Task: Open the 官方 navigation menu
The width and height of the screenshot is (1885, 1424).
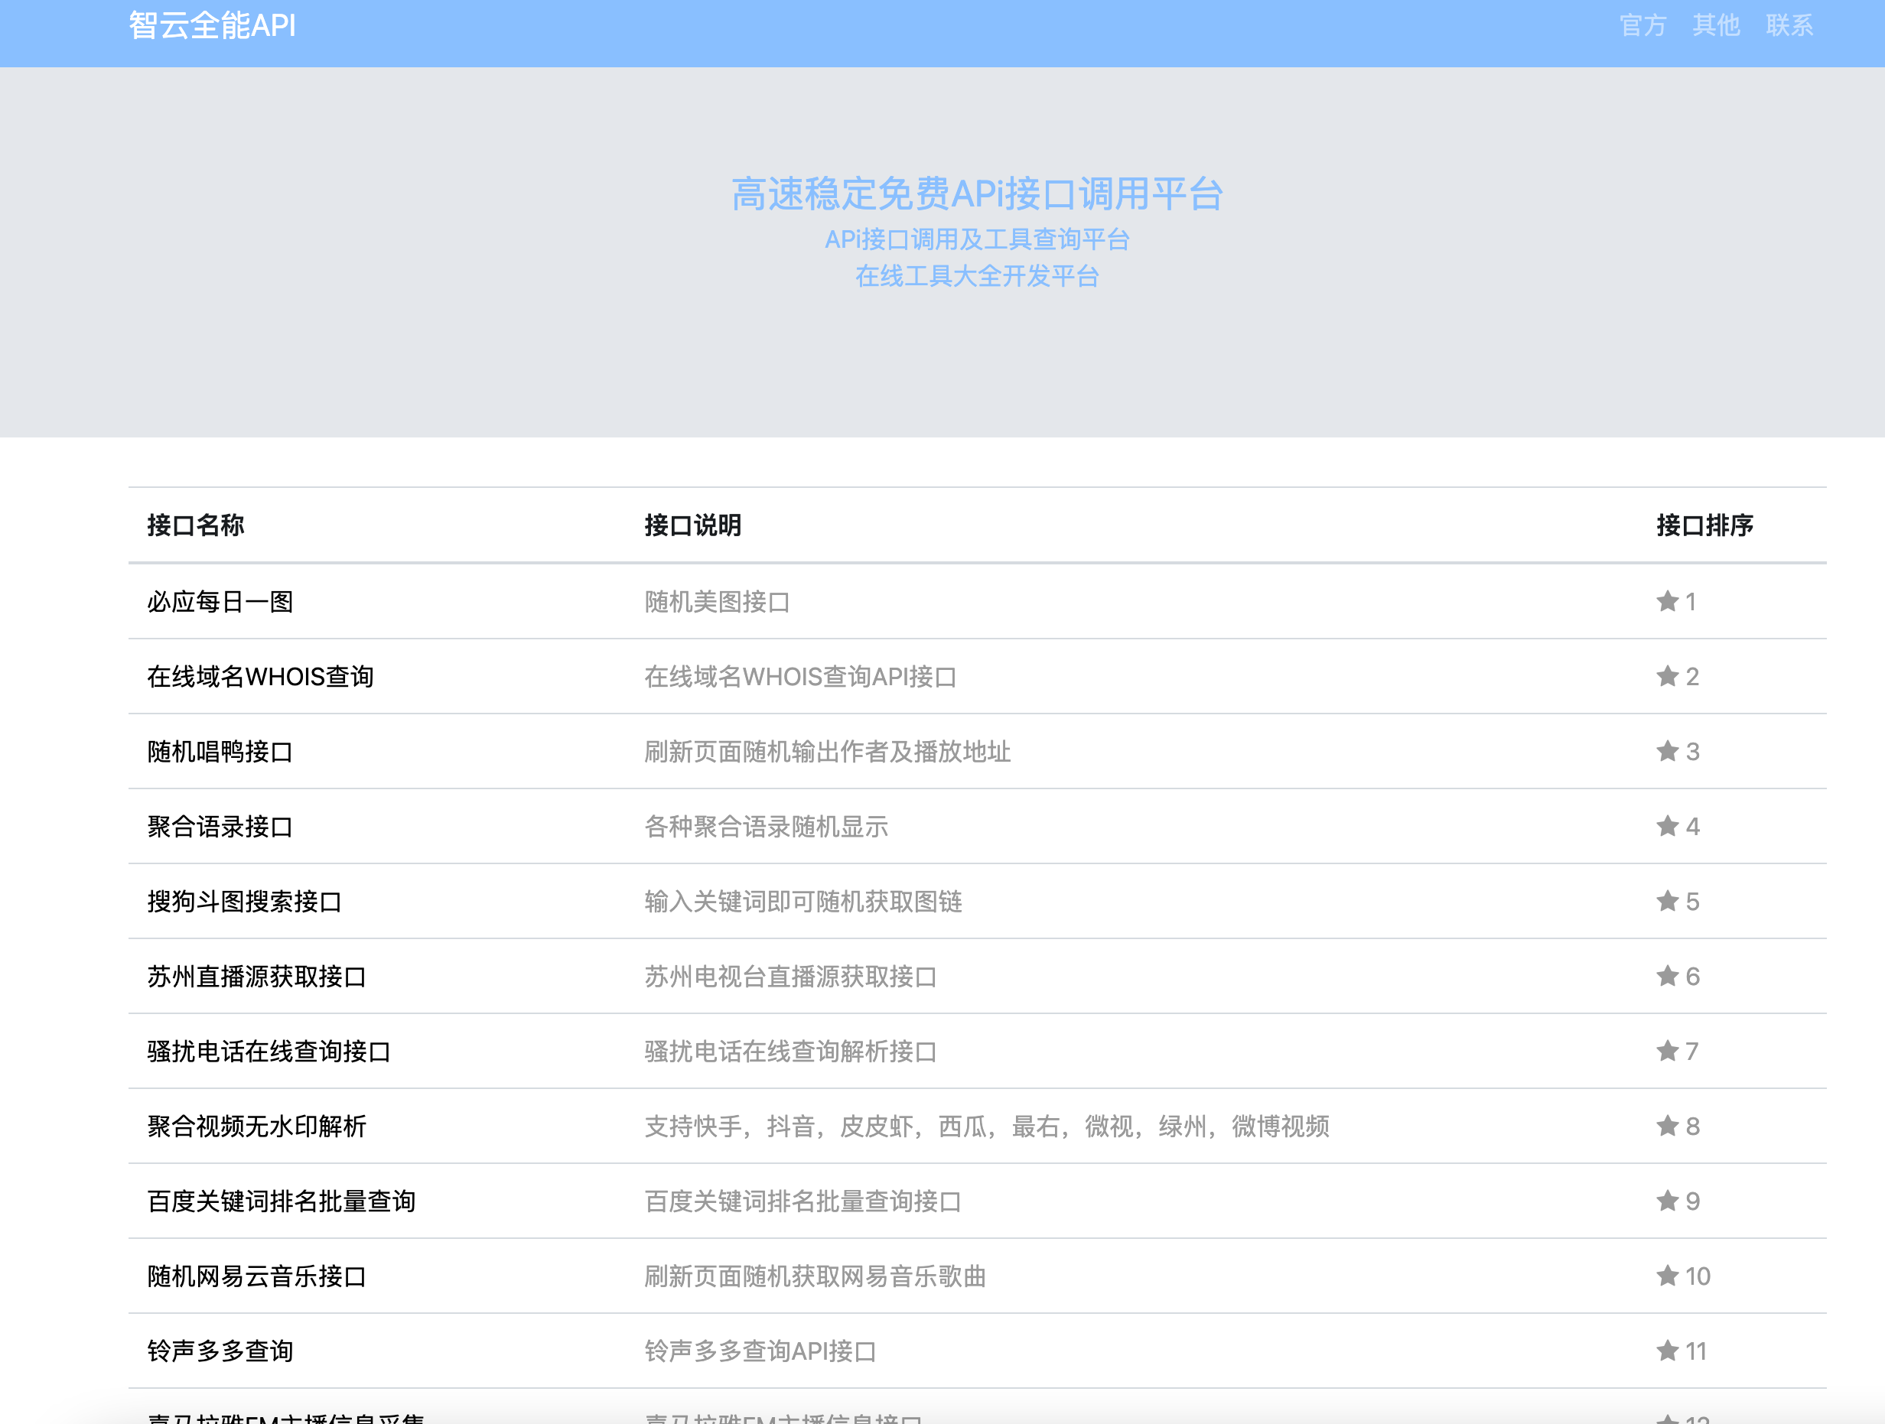Action: point(1642,25)
